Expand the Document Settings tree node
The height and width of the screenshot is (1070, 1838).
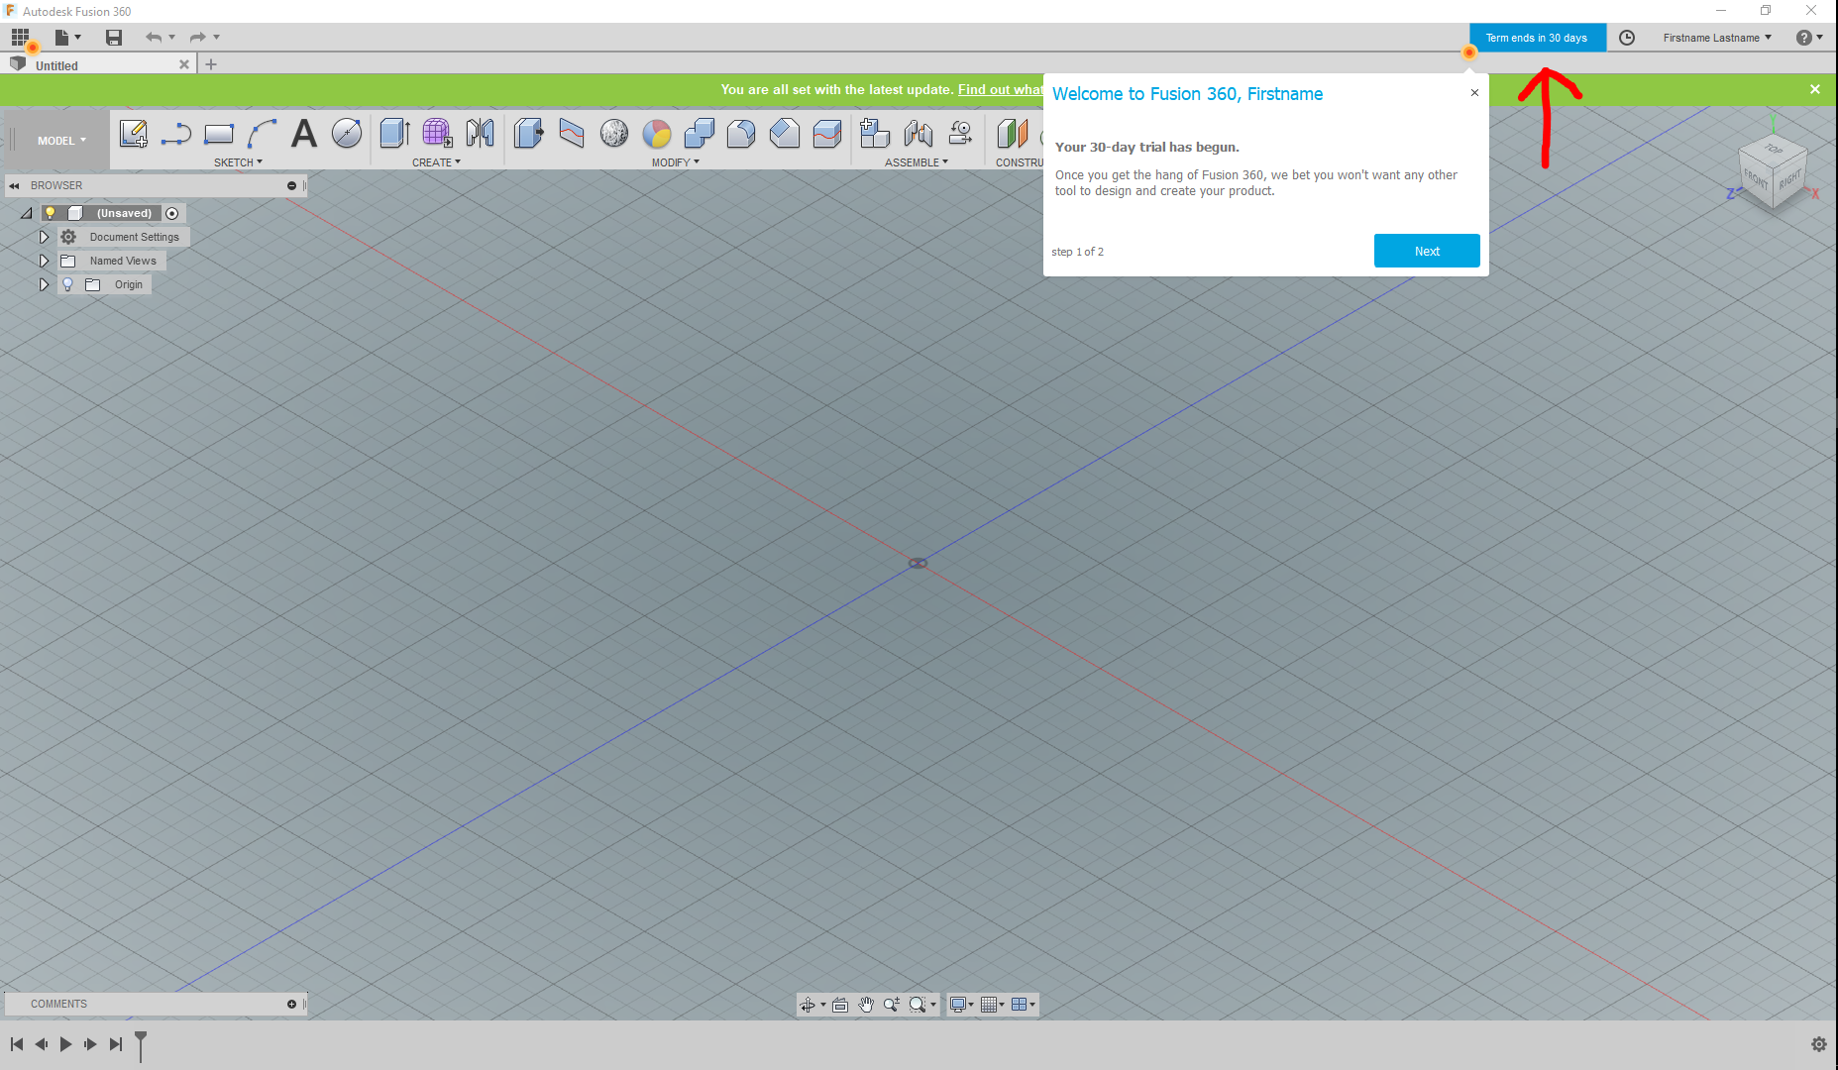click(x=44, y=237)
